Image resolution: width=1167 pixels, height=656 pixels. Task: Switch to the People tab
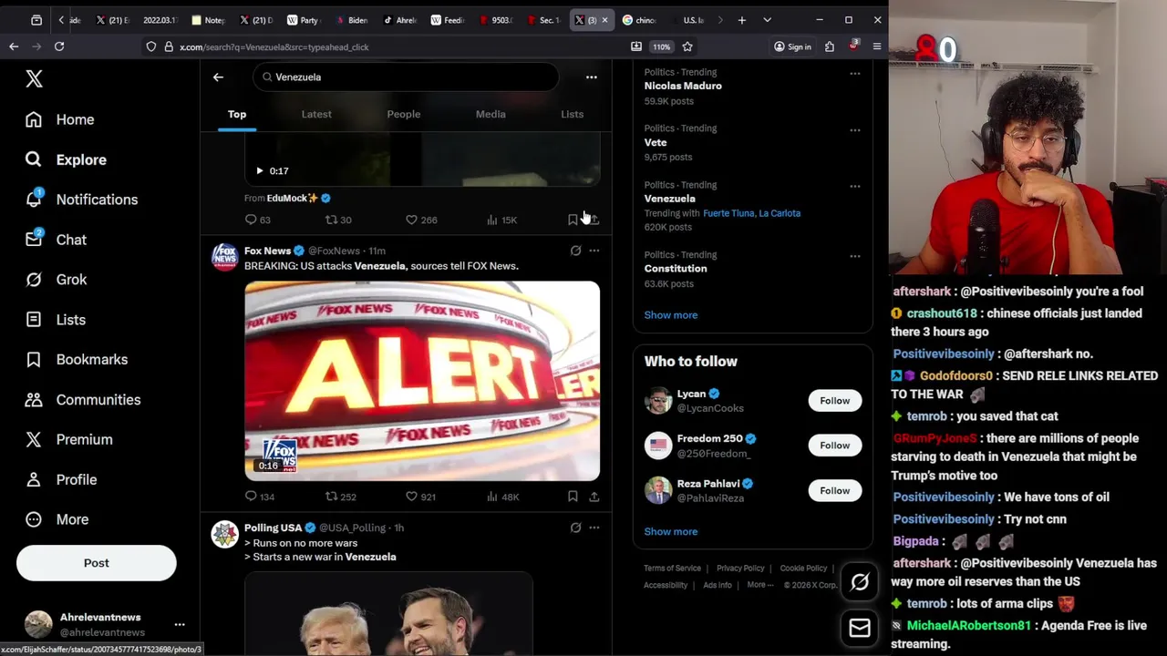coord(403,114)
